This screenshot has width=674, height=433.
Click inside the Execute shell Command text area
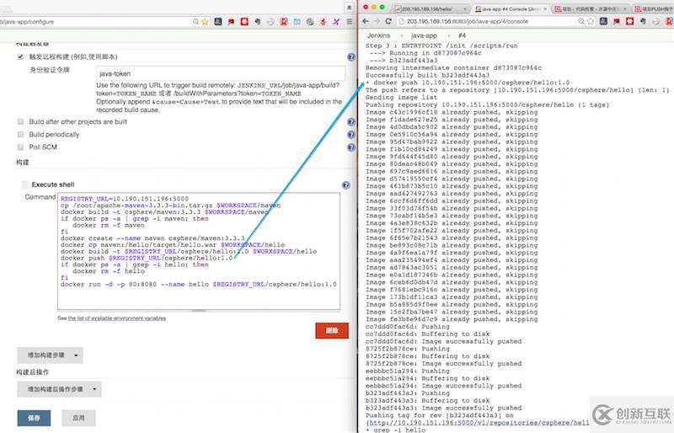pos(199,251)
